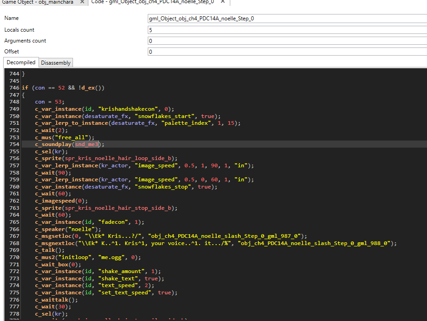Click the d_ex function call on line 746
This screenshot has width=427, height=321.
[87, 88]
